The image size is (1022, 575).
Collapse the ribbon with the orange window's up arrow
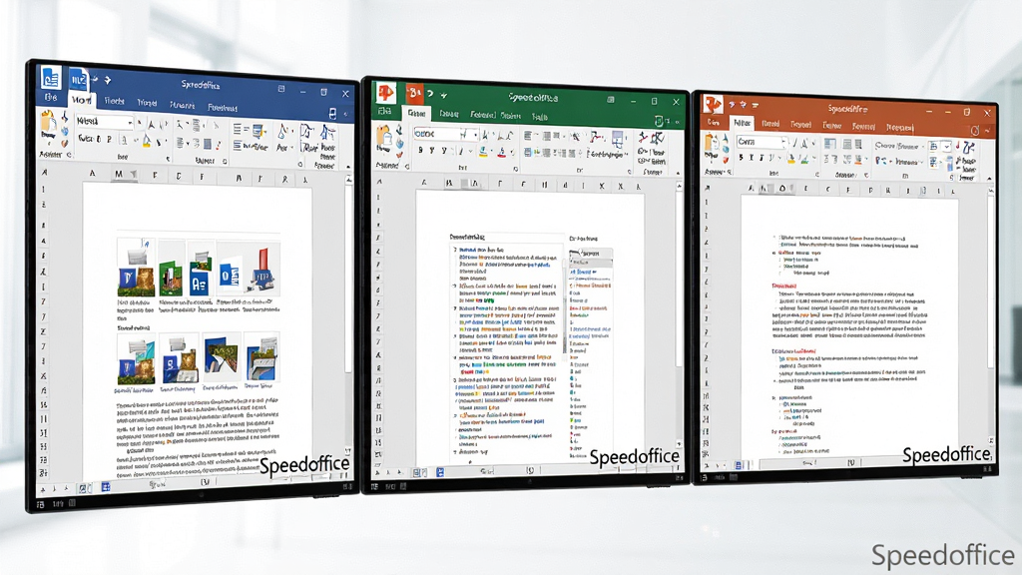pos(989,178)
